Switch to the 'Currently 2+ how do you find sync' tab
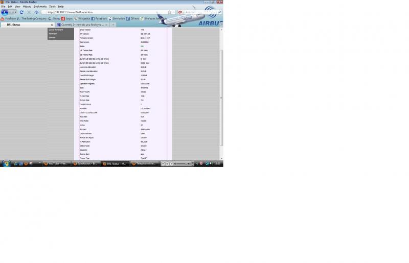 click(82, 25)
